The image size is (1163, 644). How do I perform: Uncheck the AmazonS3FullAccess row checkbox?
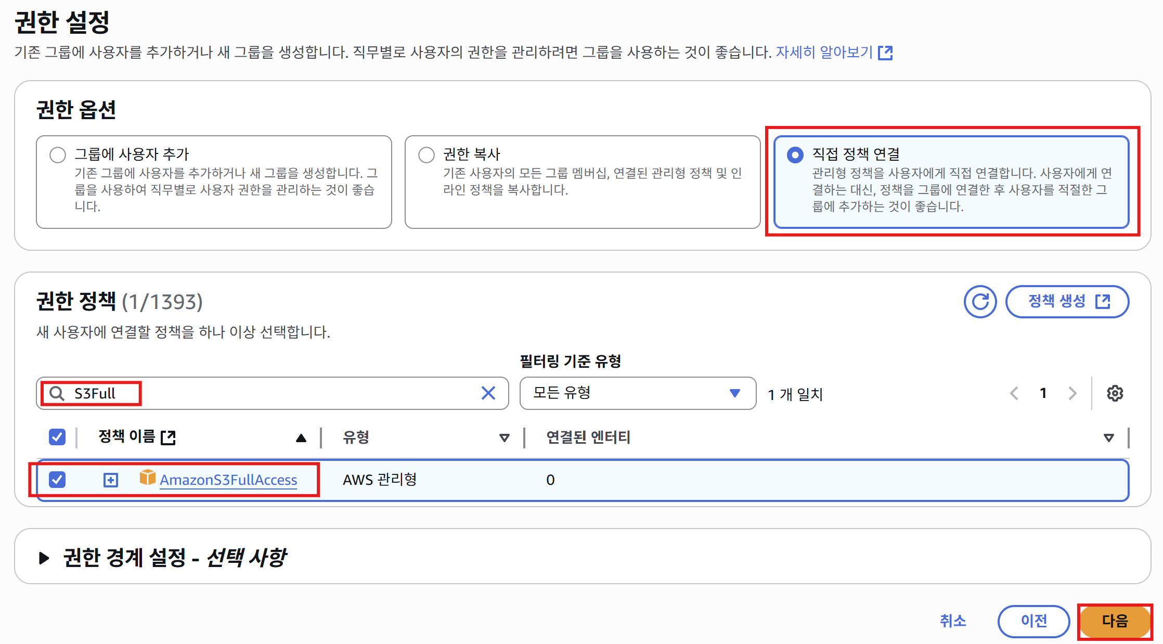(x=57, y=479)
